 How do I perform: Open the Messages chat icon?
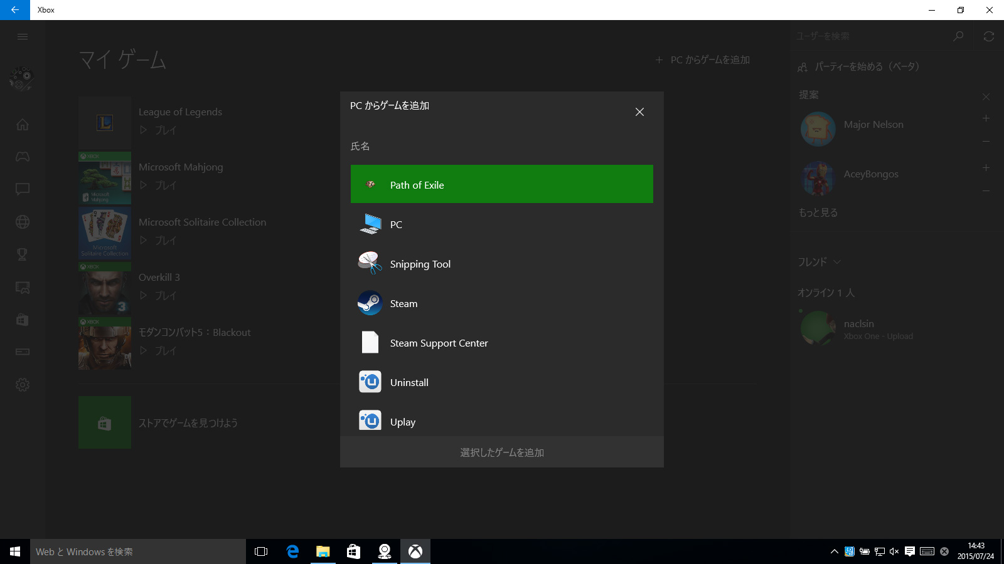click(x=23, y=189)
